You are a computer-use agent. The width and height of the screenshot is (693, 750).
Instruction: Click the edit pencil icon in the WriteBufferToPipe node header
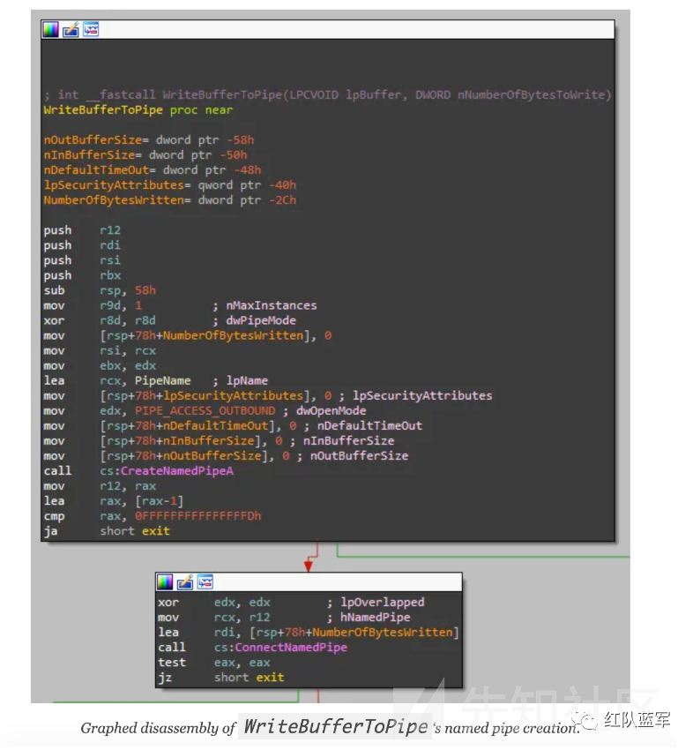[x=71, y=30]
